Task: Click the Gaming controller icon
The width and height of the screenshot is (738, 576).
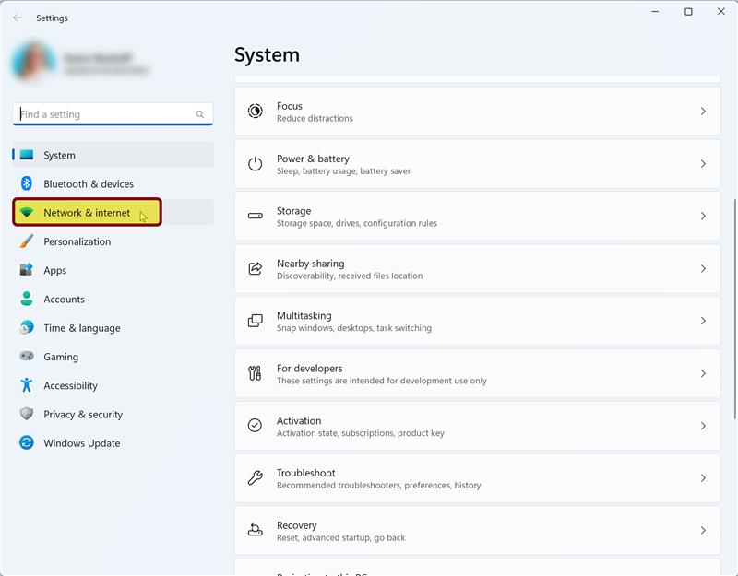Action: click(27, 357)
